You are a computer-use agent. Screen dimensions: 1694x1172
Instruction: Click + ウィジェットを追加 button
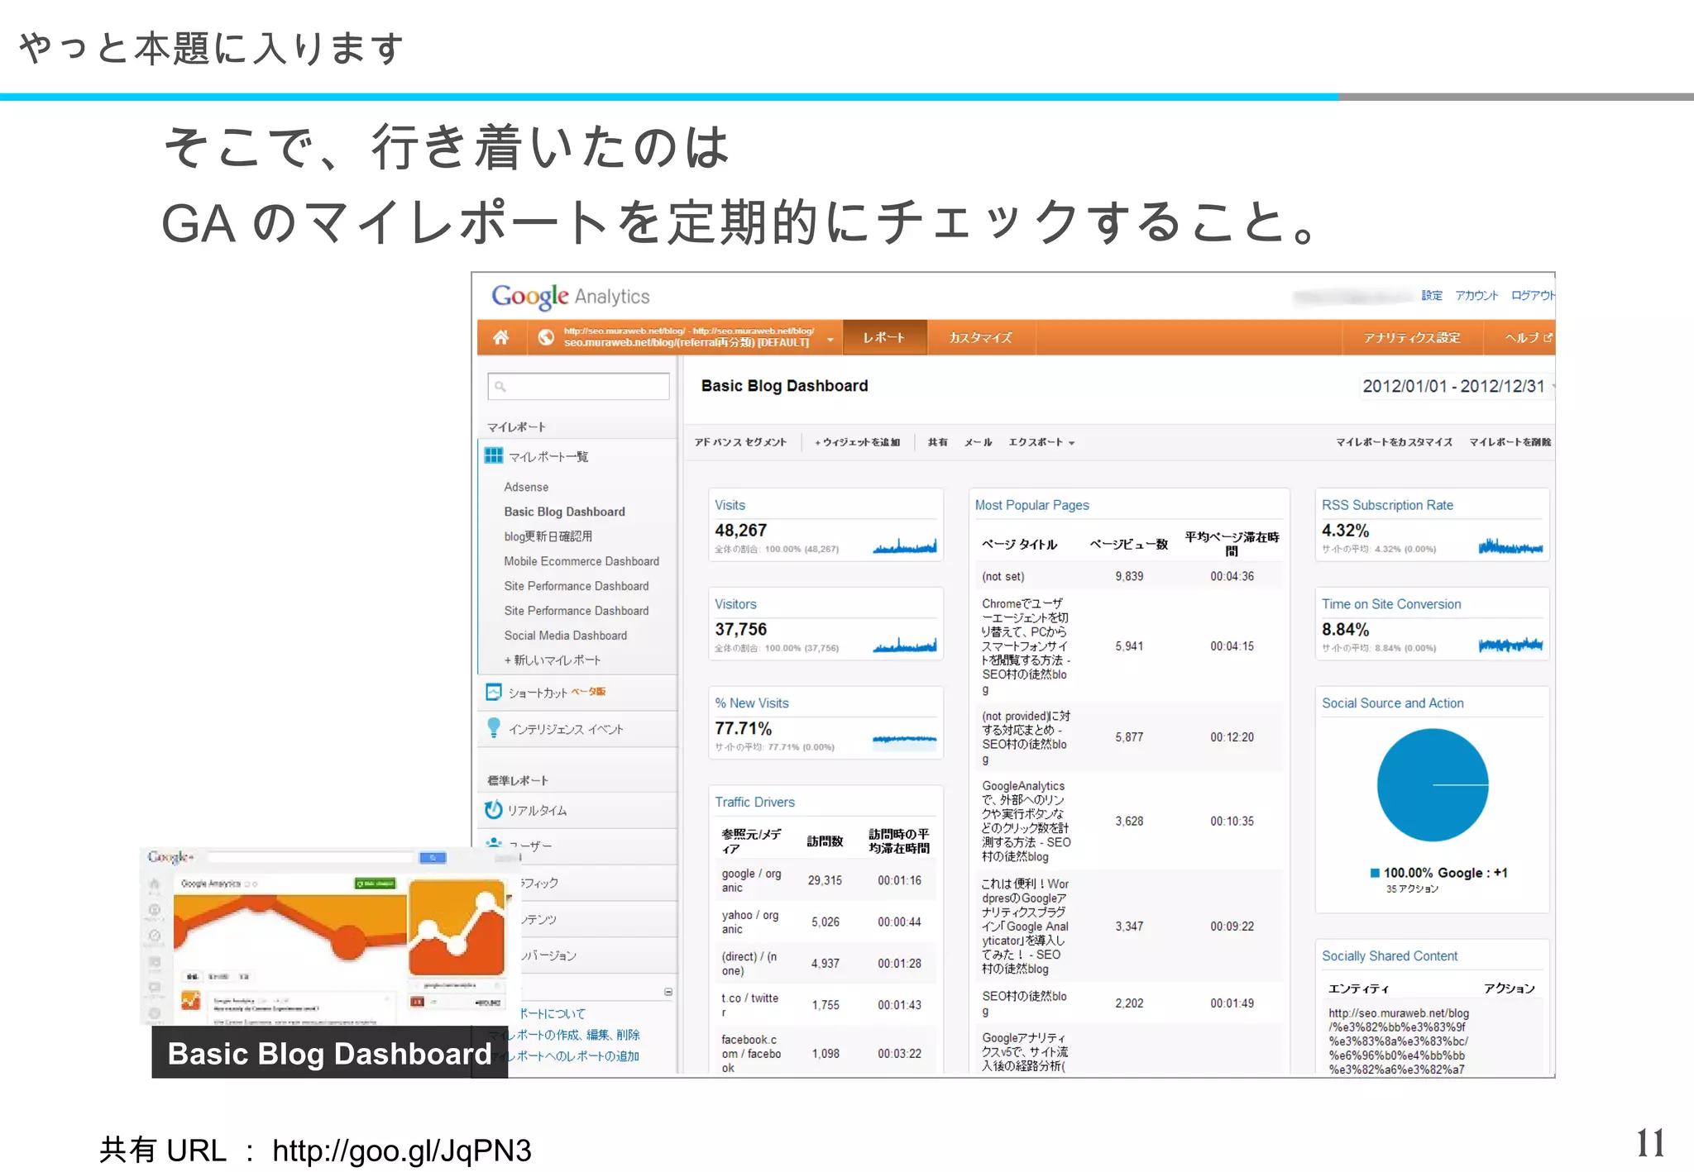(x=857, y=442)
